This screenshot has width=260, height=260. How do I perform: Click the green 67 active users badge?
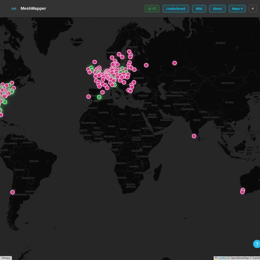click(x=152, y=9)
